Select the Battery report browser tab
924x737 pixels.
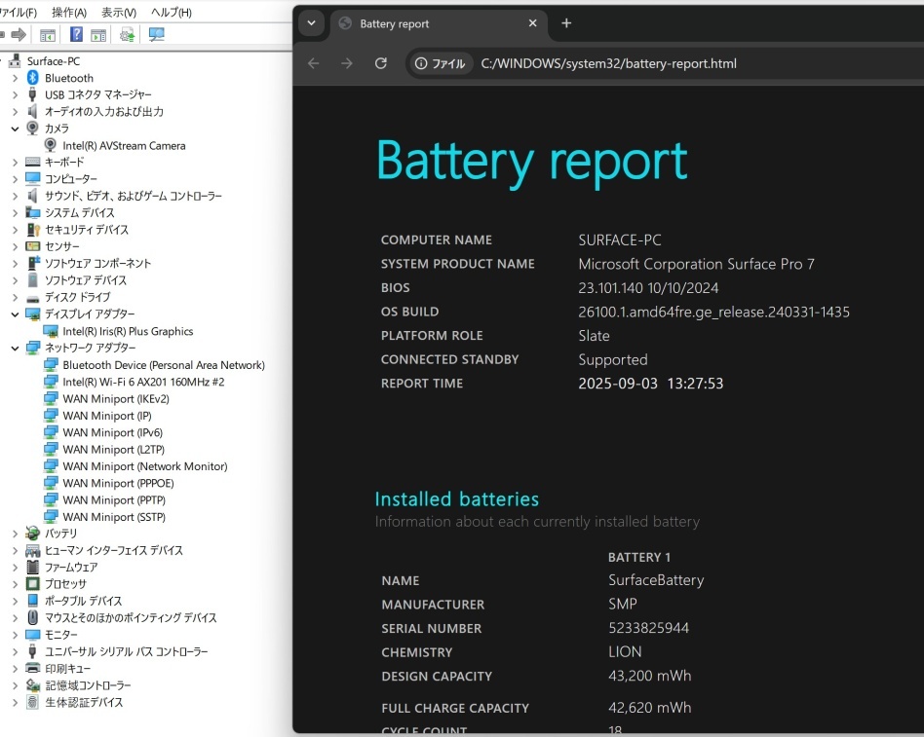coord(439,23)
